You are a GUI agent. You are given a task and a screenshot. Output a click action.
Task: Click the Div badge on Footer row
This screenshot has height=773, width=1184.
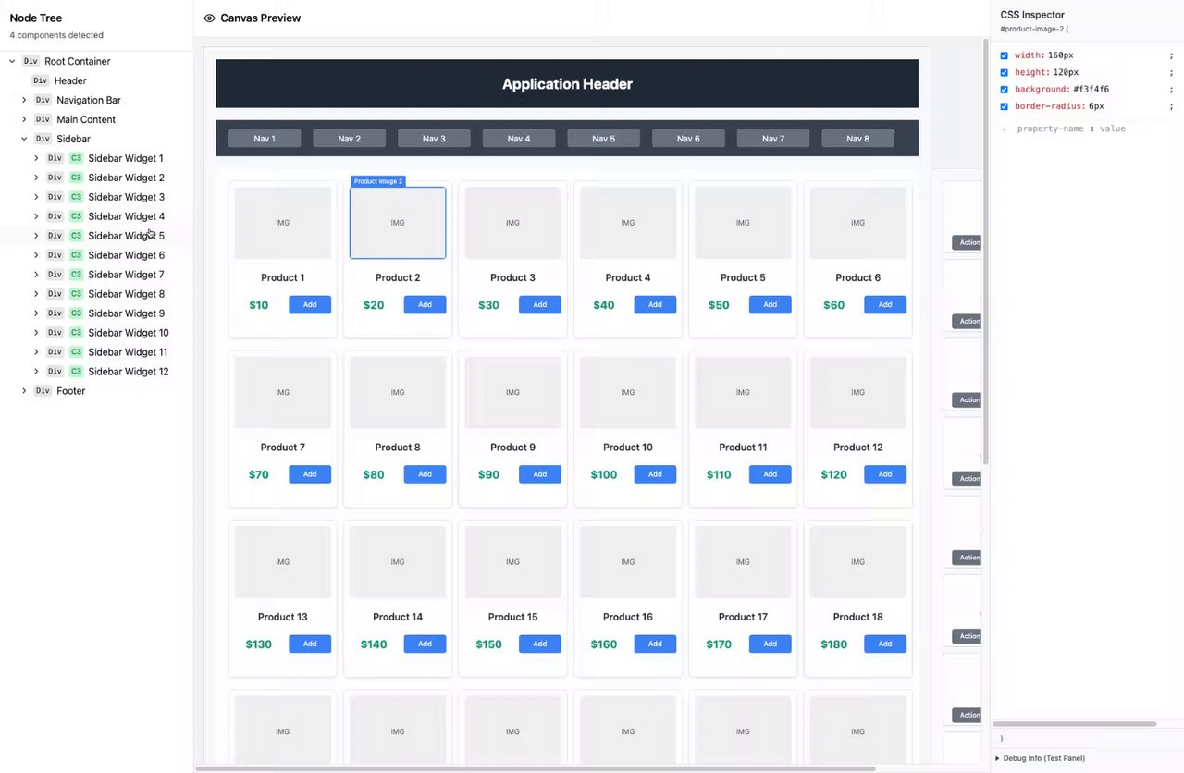pos(43,392)
